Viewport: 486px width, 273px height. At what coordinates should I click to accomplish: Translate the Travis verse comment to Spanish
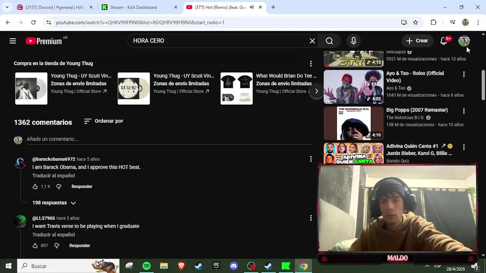pos(54,235)
